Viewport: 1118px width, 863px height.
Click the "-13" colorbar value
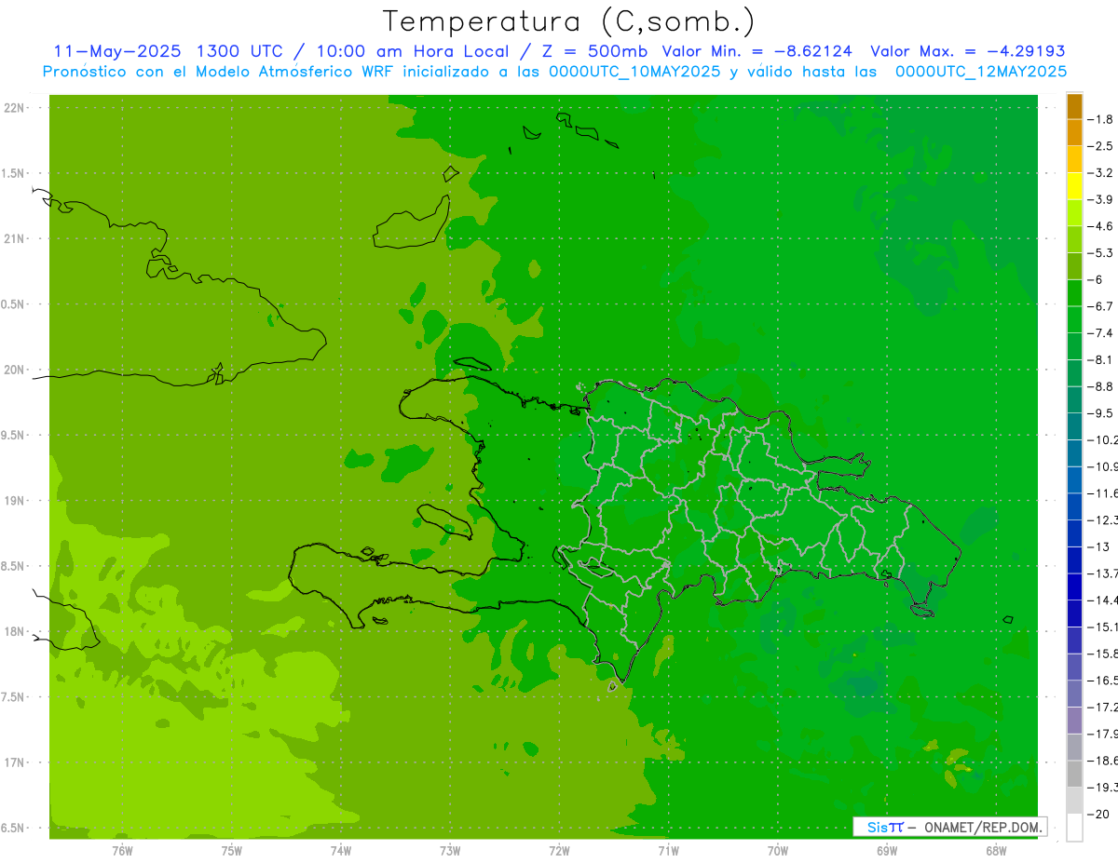coord(1098,546)
